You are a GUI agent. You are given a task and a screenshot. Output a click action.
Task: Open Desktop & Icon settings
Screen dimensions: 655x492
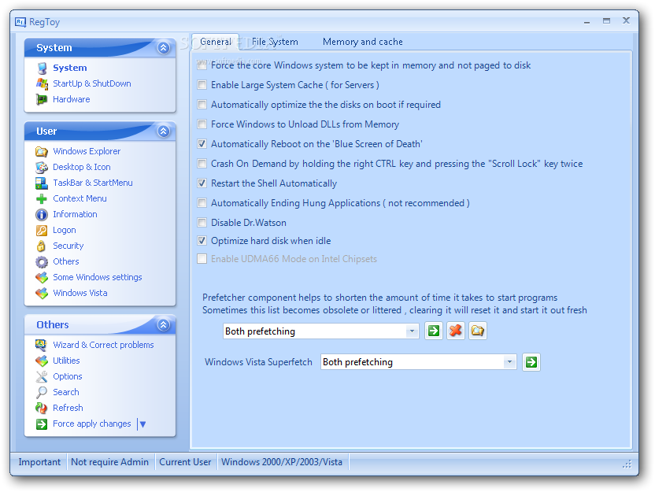point(81,167)
